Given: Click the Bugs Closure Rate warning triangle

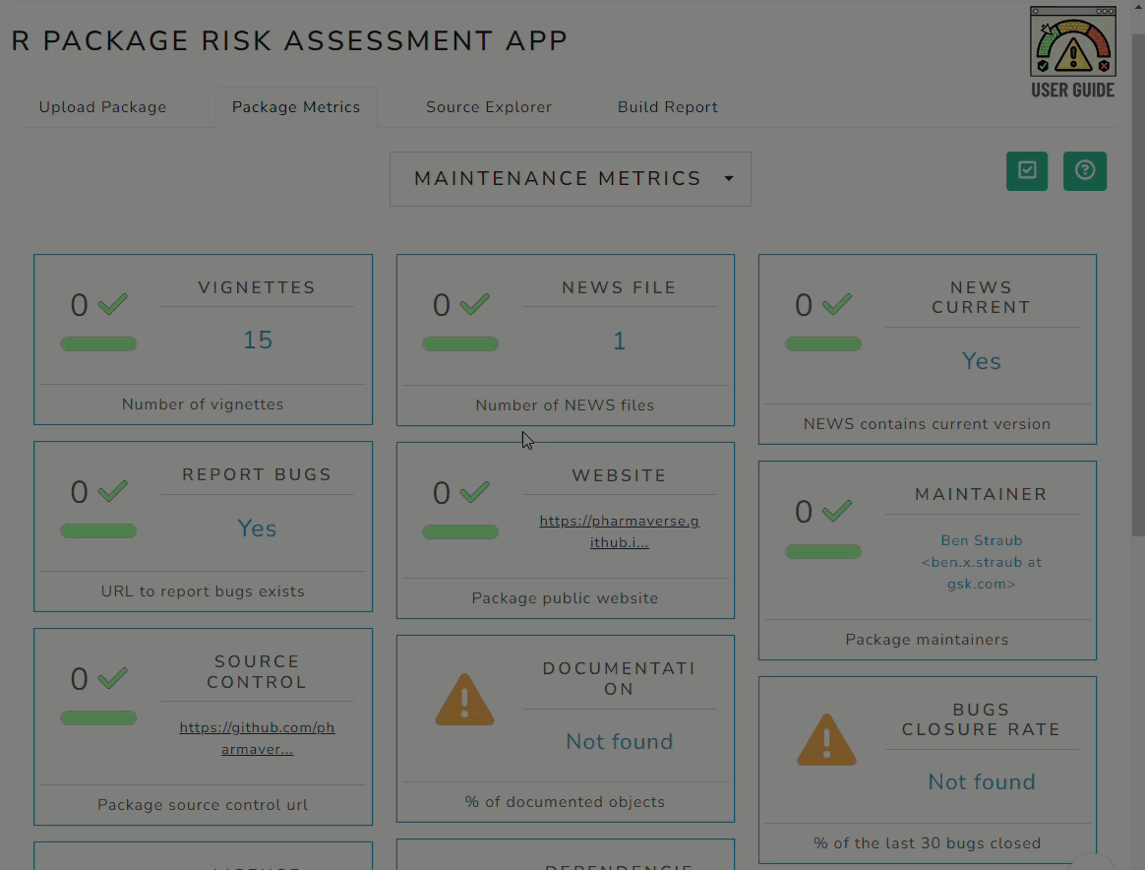Looking at the screenshot, I should (x=826, y=740).
